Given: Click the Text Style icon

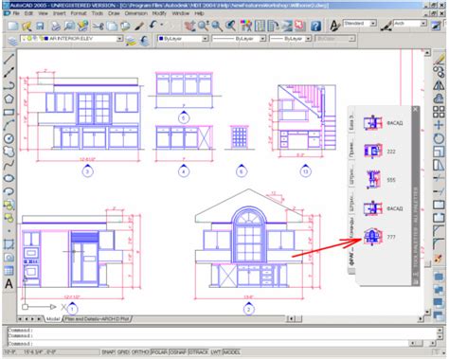Looking at the screenshot, I should pos(334,26).
